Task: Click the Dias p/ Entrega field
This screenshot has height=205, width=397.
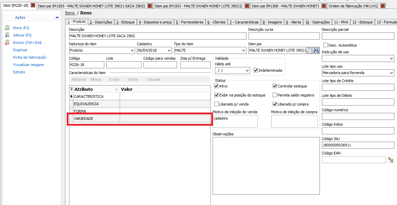Action: point(195,65)
